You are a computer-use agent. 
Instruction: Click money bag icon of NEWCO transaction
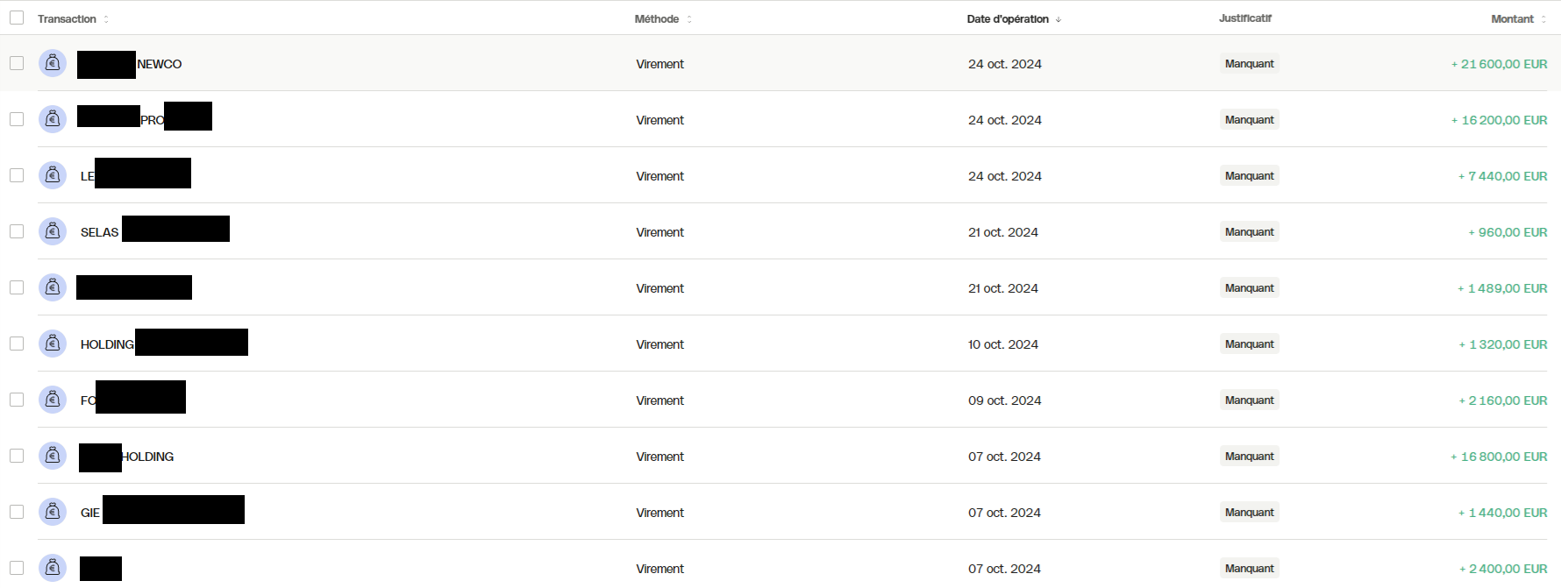53,63
